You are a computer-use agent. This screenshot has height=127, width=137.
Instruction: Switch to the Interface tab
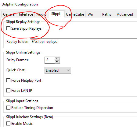[26, 14]
